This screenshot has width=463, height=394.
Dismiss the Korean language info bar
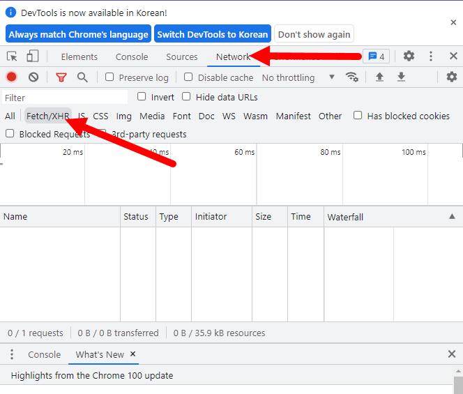coord(453,22)
